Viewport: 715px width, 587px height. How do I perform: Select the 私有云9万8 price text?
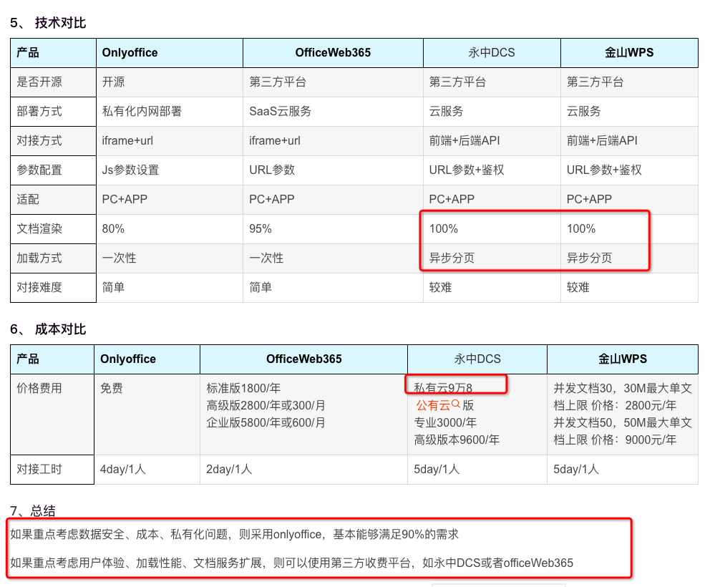443,388
